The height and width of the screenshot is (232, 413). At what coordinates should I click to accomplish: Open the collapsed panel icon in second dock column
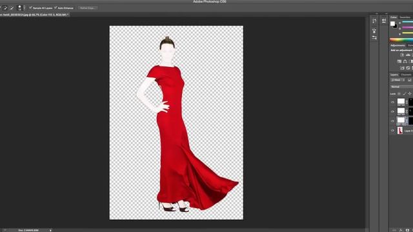click(384, 21)
